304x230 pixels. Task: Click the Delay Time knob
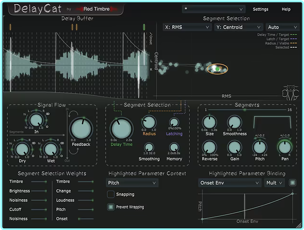[121, 129]
